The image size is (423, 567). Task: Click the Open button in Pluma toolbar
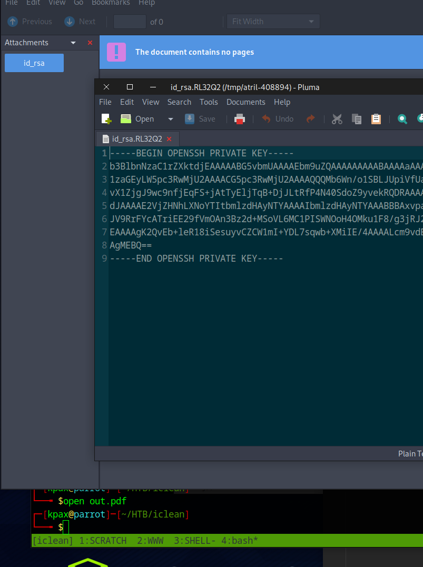coord(138,119)
